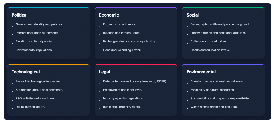Click "Automation and AI advancements" item
The width and height of the screenshot is (274, 123).
40,90
